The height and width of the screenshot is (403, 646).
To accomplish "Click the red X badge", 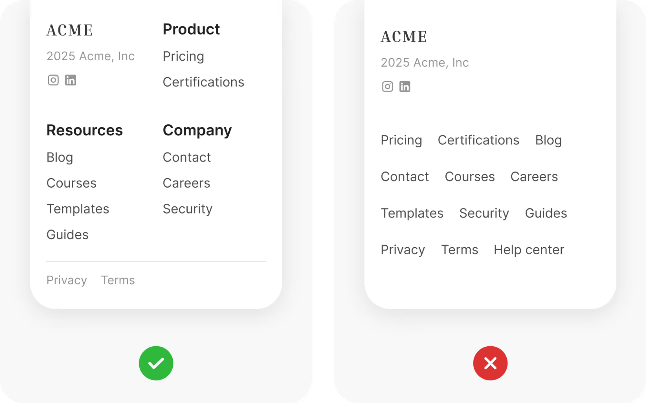I will (490, 363).
